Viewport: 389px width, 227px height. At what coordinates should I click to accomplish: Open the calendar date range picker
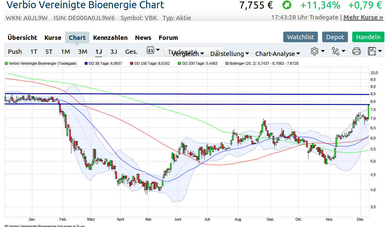point(153,50)
